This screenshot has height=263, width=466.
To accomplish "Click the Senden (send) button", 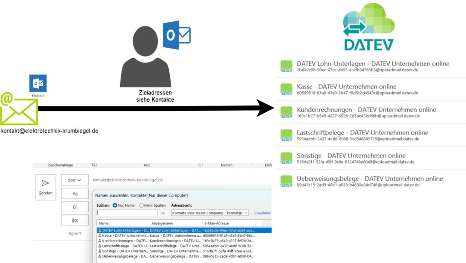I will pyautogui.click(x=46, y=187).
